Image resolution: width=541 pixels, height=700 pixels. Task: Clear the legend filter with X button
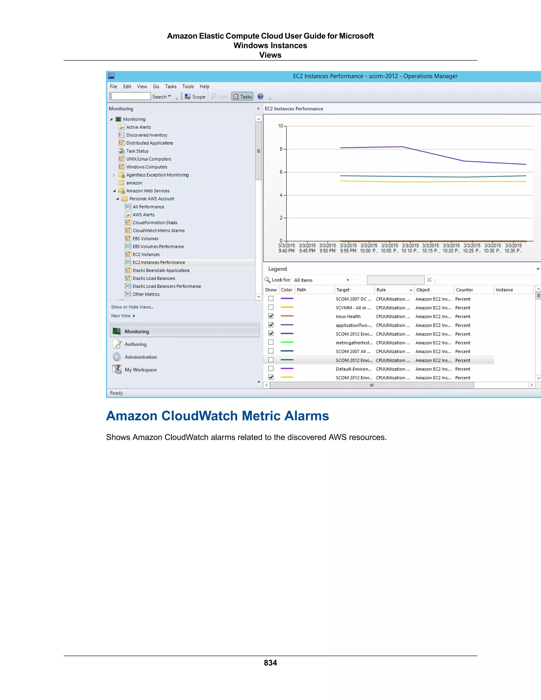[429, 280]
